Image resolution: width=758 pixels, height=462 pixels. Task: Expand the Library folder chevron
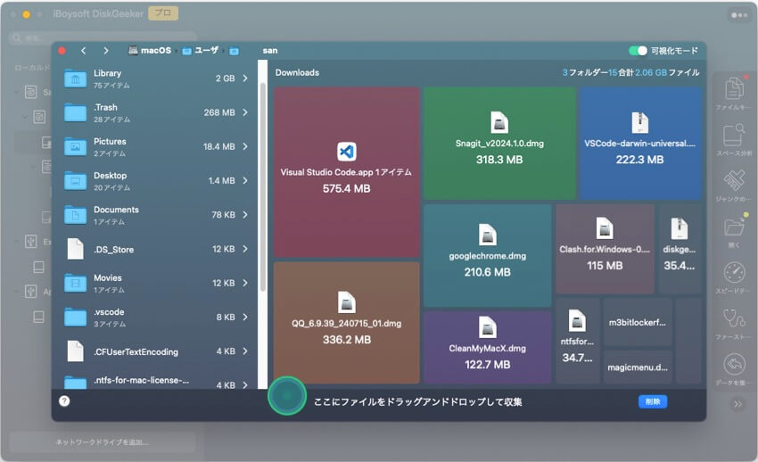tap(245, 78)
